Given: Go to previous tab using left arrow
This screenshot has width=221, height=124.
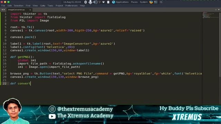Looking at the screenshot, I should point(2,10).
